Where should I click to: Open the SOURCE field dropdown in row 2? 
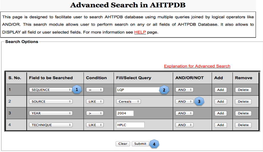pyautogui.click(x=51, y=102)
